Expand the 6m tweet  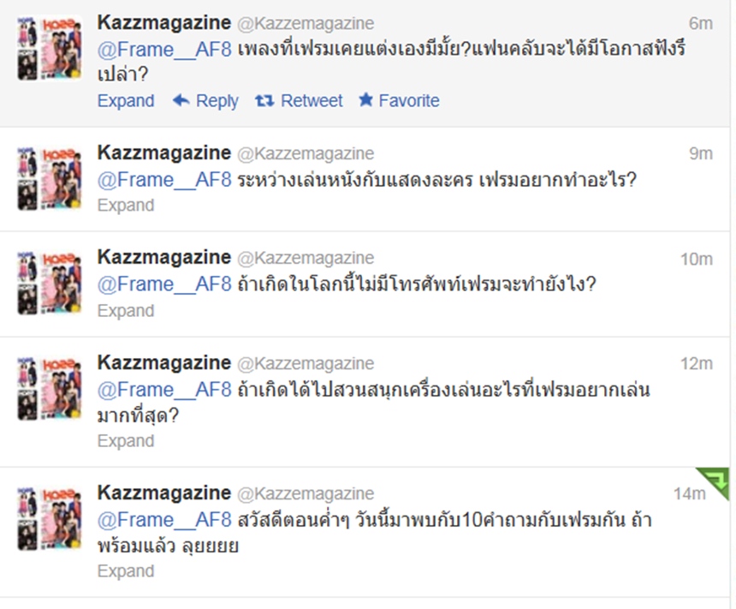pos(126,100)
